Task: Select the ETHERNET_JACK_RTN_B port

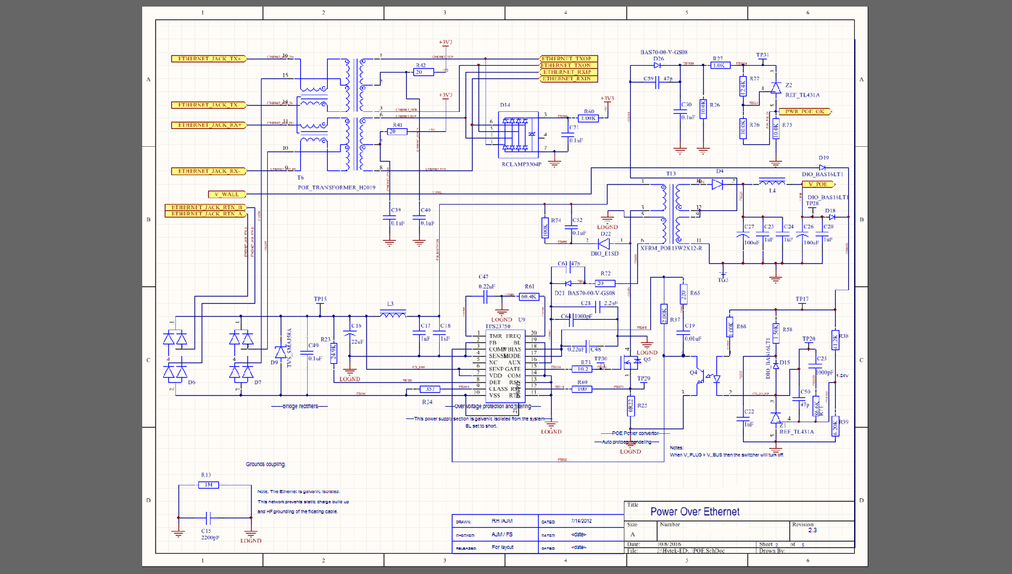Action: [x=206, y=208]
